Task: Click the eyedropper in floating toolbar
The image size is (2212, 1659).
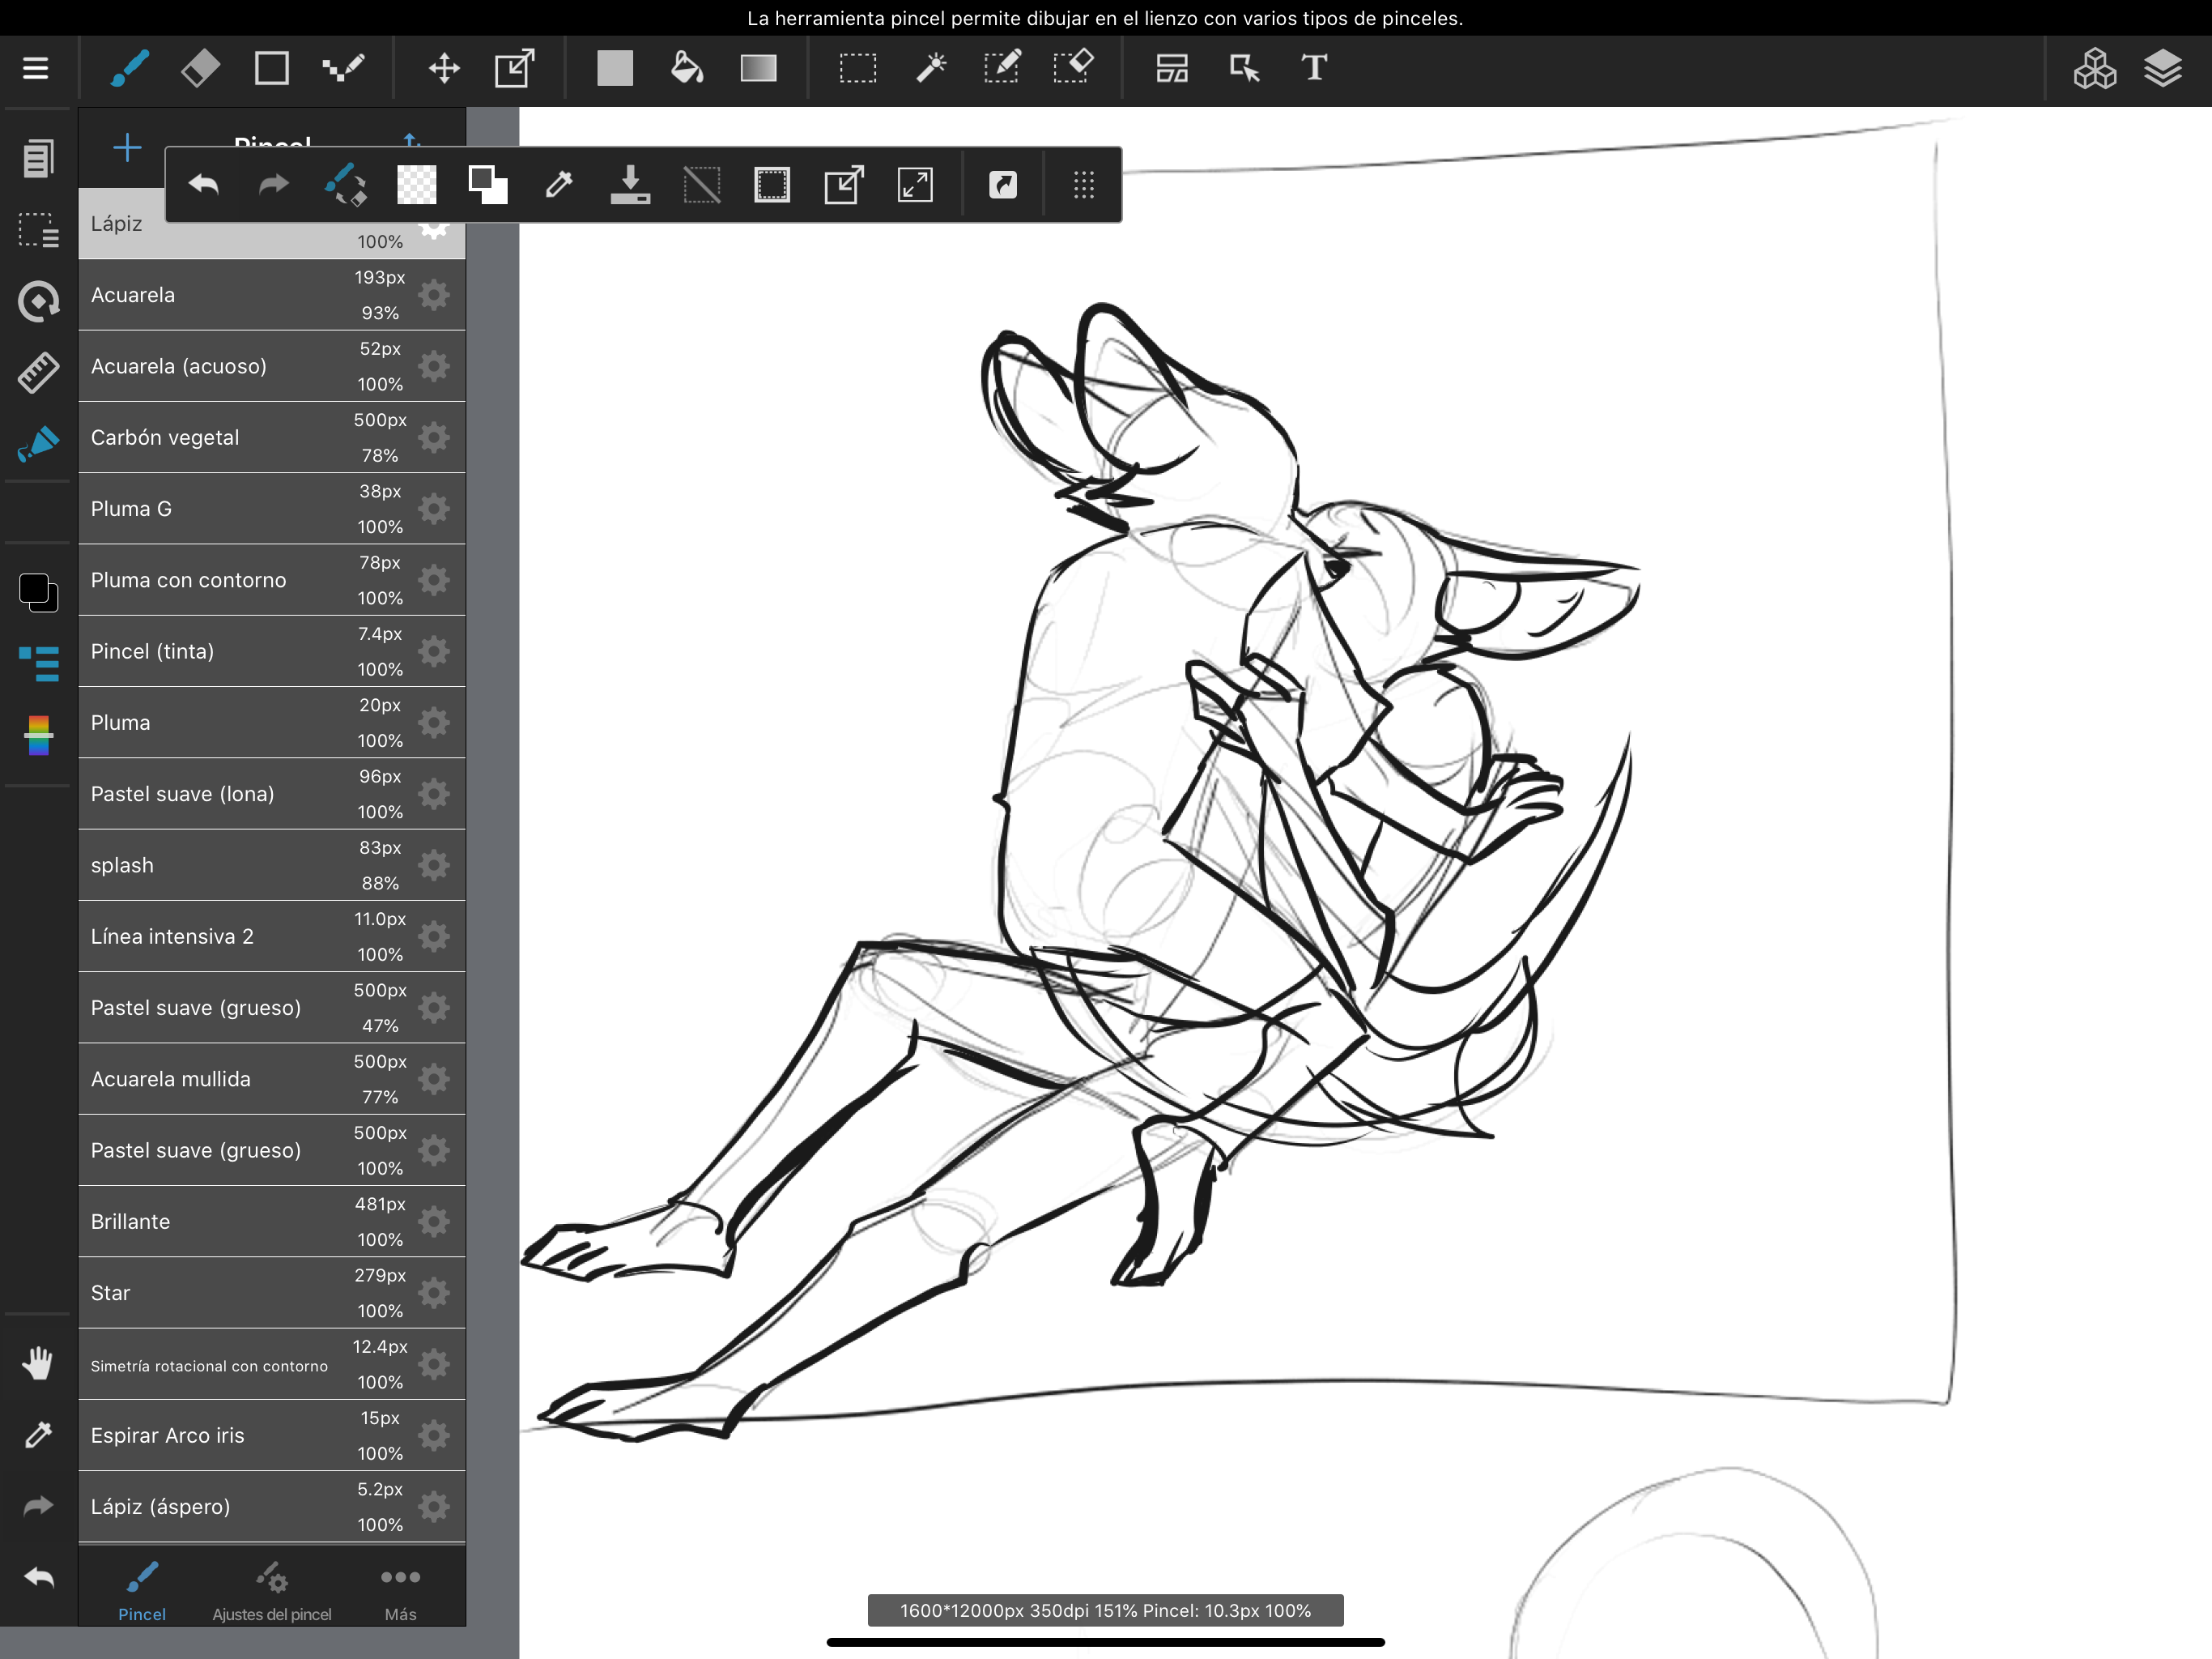Action: point(559,186)
